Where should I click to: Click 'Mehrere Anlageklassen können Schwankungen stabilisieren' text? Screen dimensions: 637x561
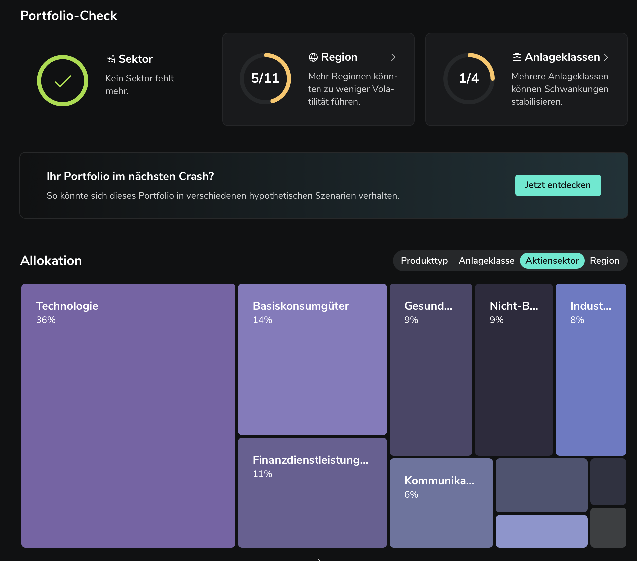(560, 89)
